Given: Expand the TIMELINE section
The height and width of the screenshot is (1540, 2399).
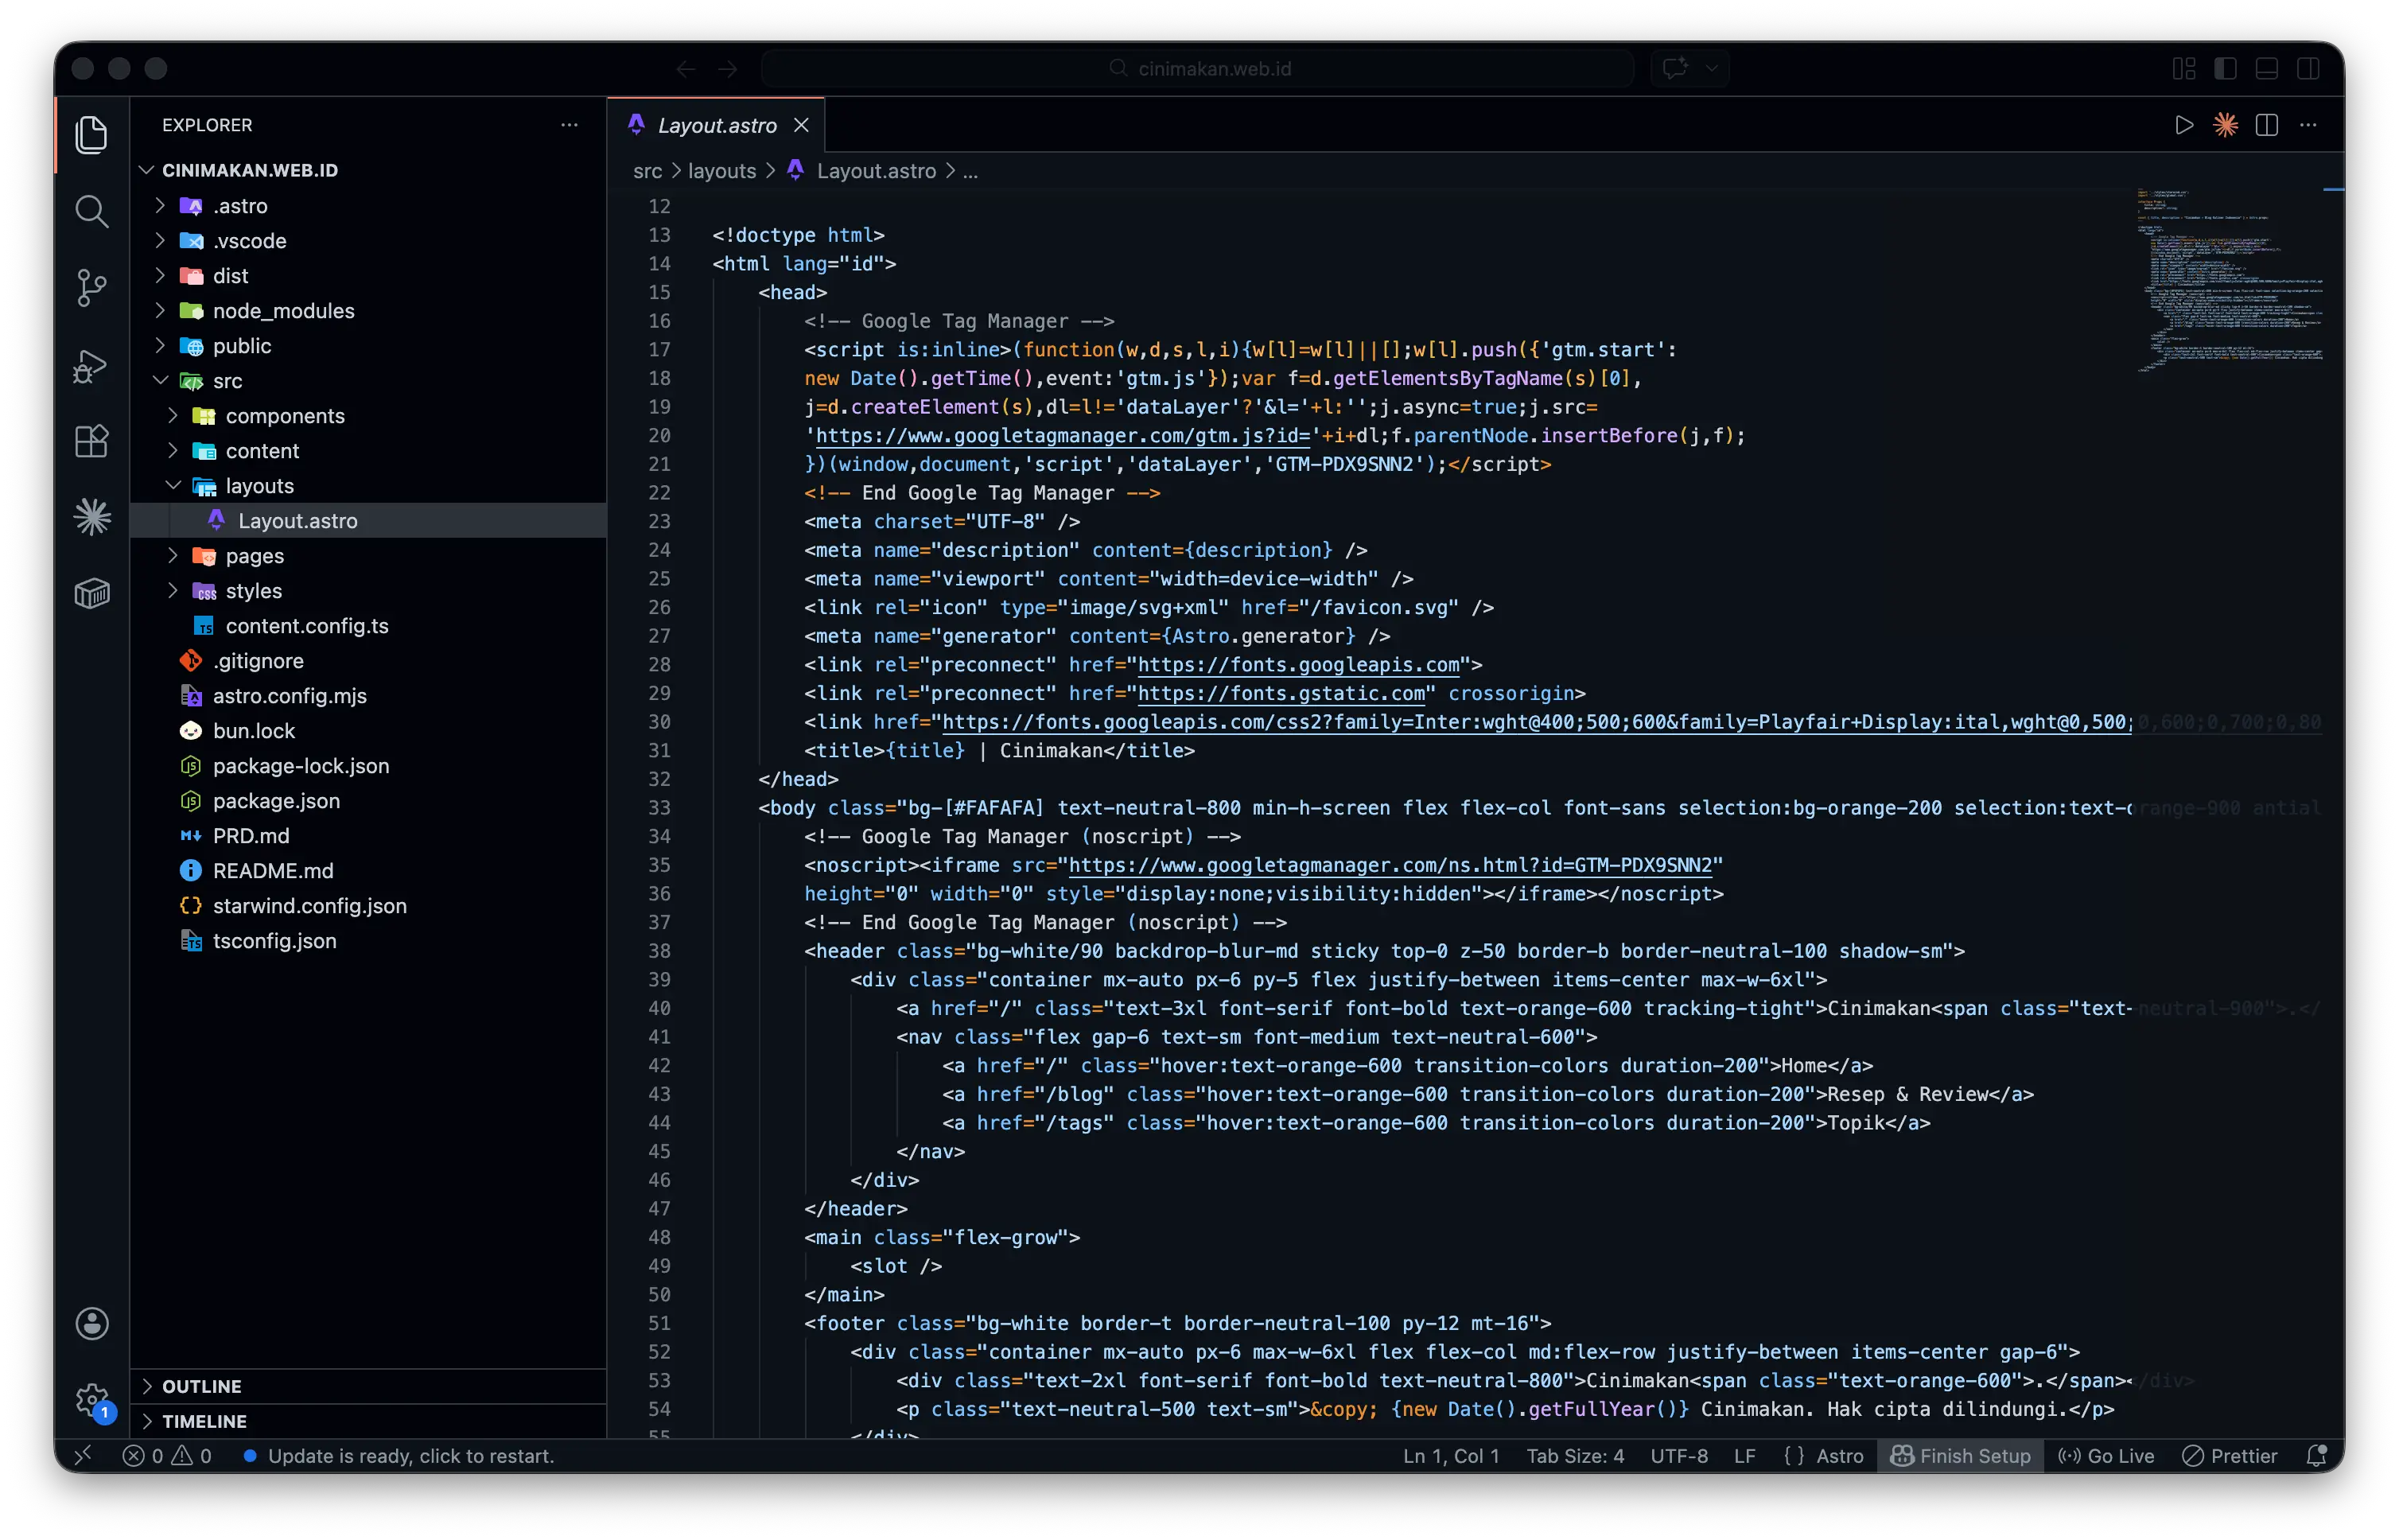Looking at the screenshot, I should coord(368,1421).
